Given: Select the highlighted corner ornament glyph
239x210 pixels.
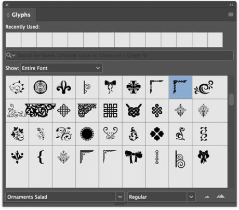Looking at the screenshot, I should pyautogui.click(x=180, y=87).
